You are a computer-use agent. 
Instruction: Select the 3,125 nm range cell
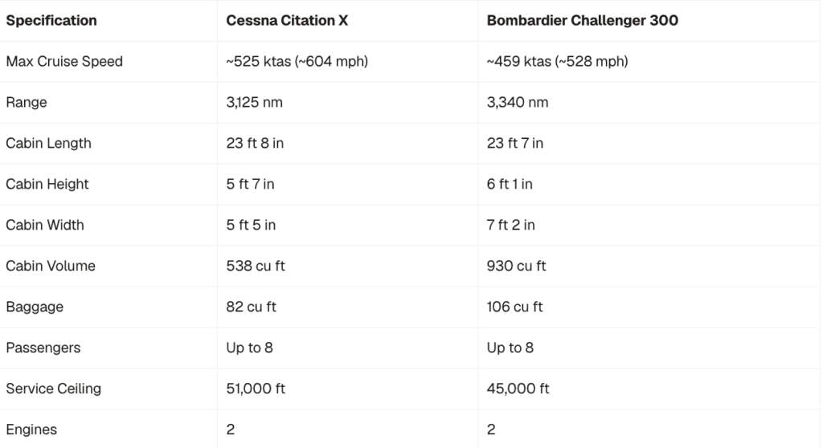(255, 102)
